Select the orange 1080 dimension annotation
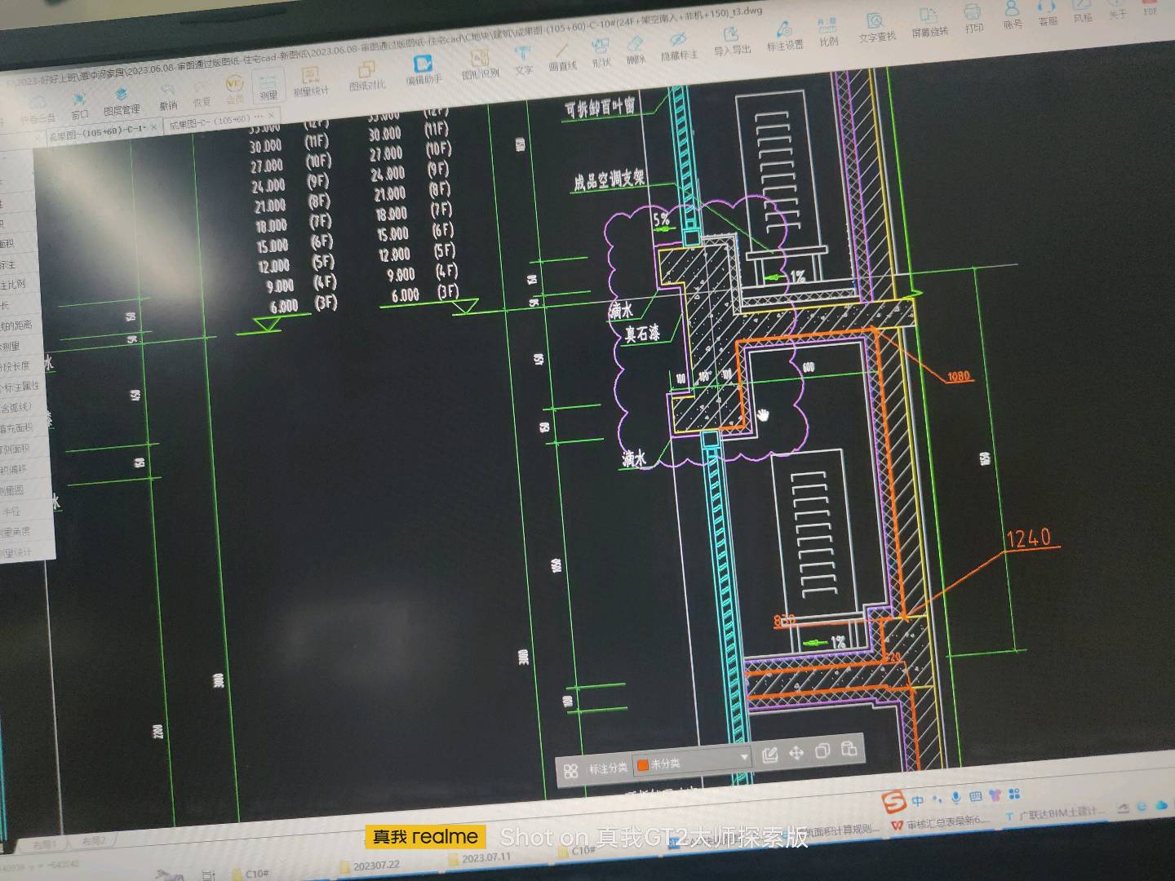Screen dimensions: 1175x881 [x=959, y=375]
